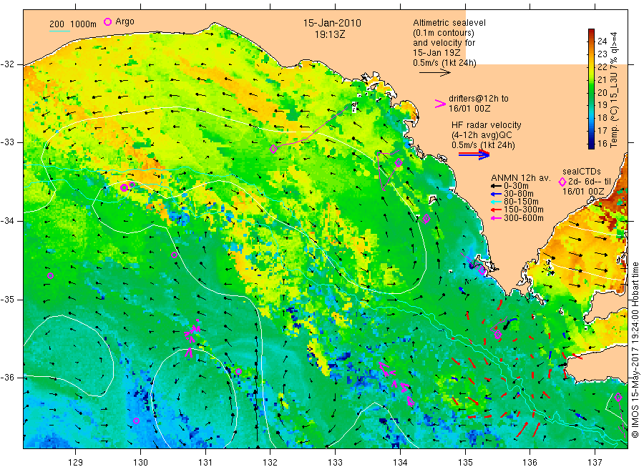Click the '2d- 6d-- til' legend text

[x=590, y=182]
